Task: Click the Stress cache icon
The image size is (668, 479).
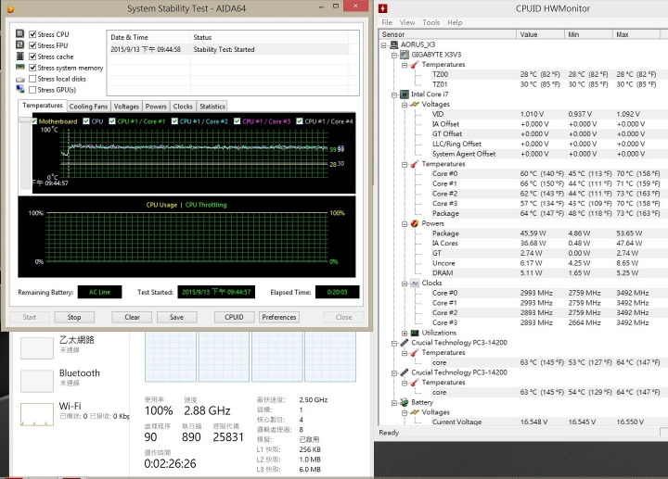Action: tap(20, 57)
